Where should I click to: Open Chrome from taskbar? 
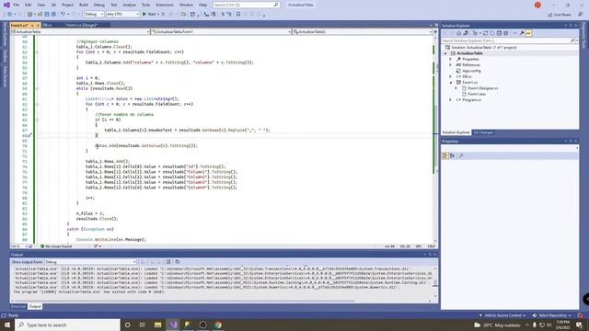pyautogui.click(x=218, y=325)
